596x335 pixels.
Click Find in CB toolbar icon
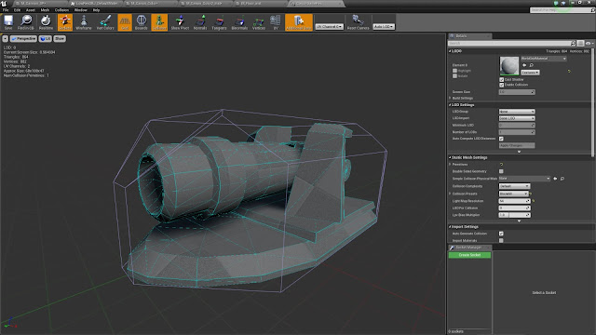[26, 22]
